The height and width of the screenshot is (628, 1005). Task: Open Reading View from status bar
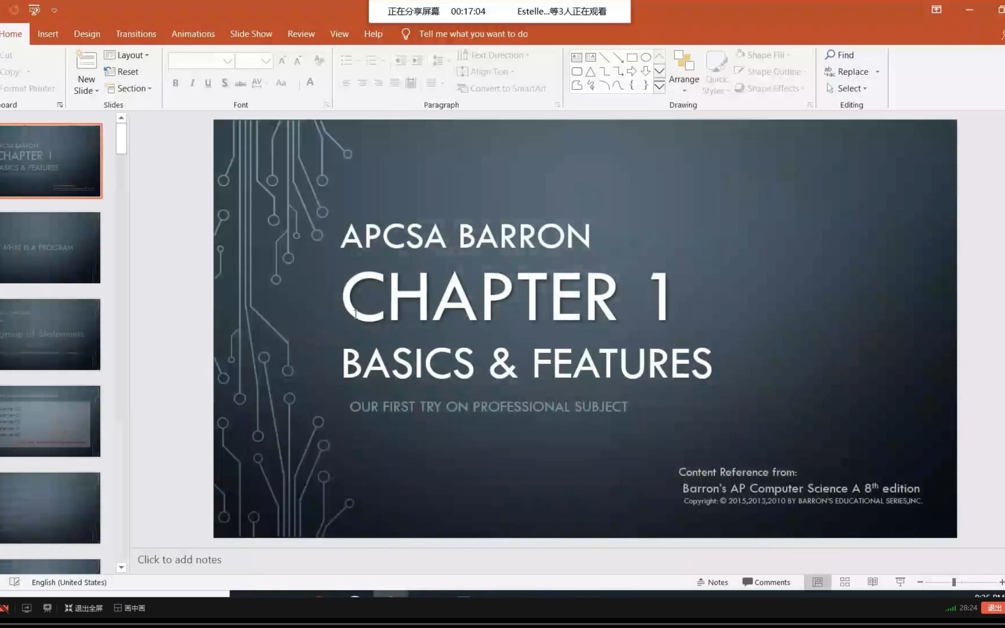click(873, 582)
